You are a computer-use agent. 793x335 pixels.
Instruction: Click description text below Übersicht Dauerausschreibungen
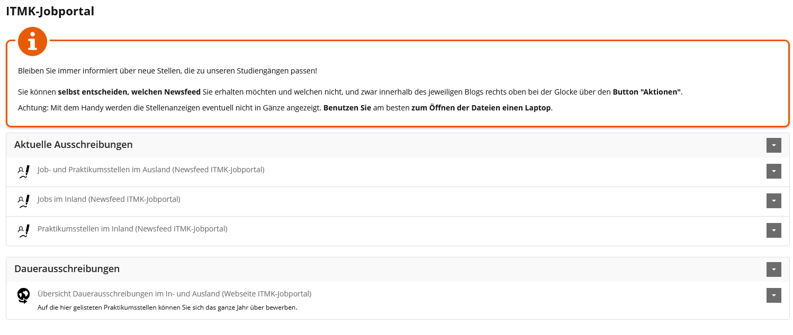click(167, 307)
